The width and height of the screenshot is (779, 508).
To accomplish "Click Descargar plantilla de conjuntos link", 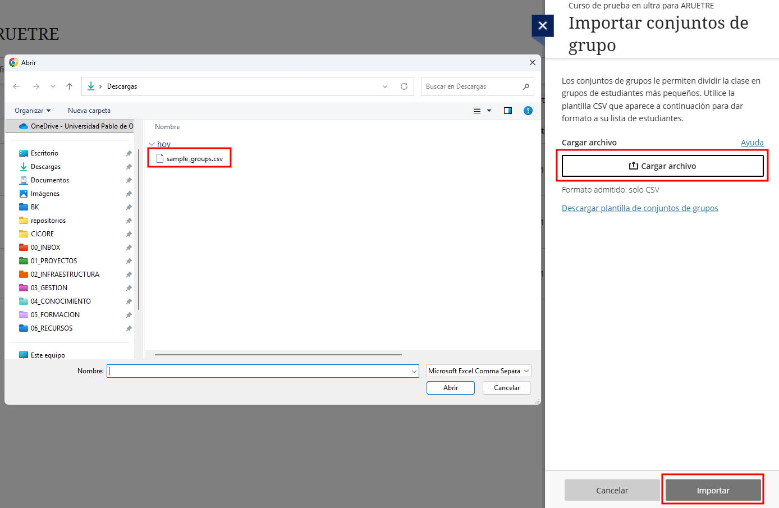I will tap(640, 208).
